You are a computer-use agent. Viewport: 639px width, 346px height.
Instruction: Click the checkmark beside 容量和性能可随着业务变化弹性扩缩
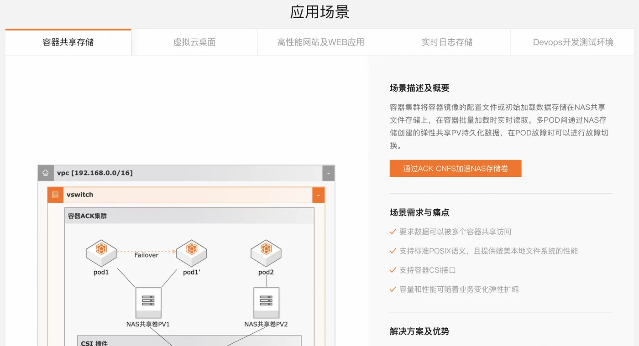point(393,289)
